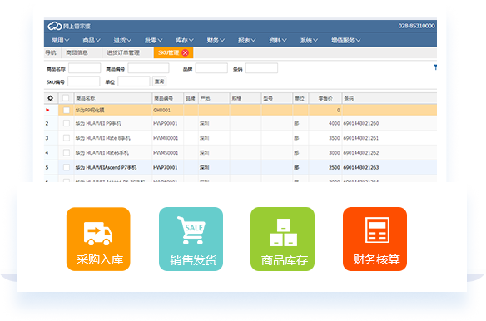Check the box for HUAWEI MateS手机 row

click(67, 153)
